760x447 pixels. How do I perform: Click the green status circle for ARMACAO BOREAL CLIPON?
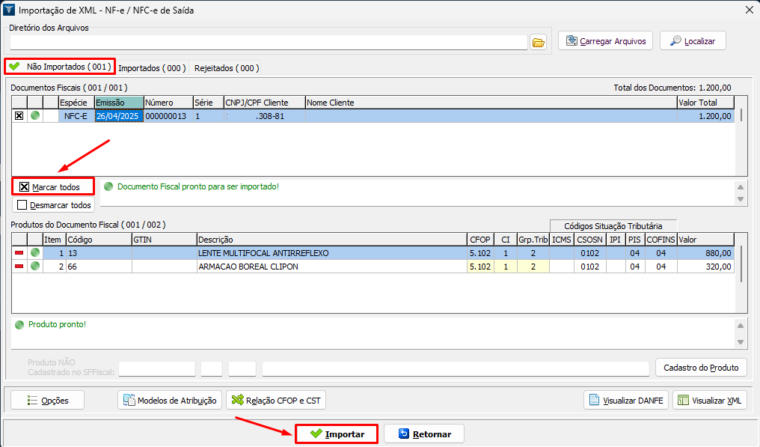(34, 267)
